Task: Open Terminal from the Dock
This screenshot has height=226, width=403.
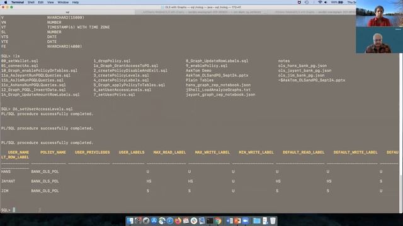Action: click(210, 220)
